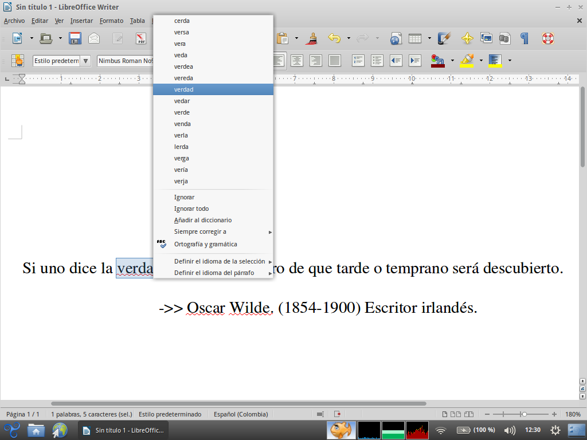Click the Hyperlink globe icon
Screen dimensions: 587x440
[x=396, y=38]
